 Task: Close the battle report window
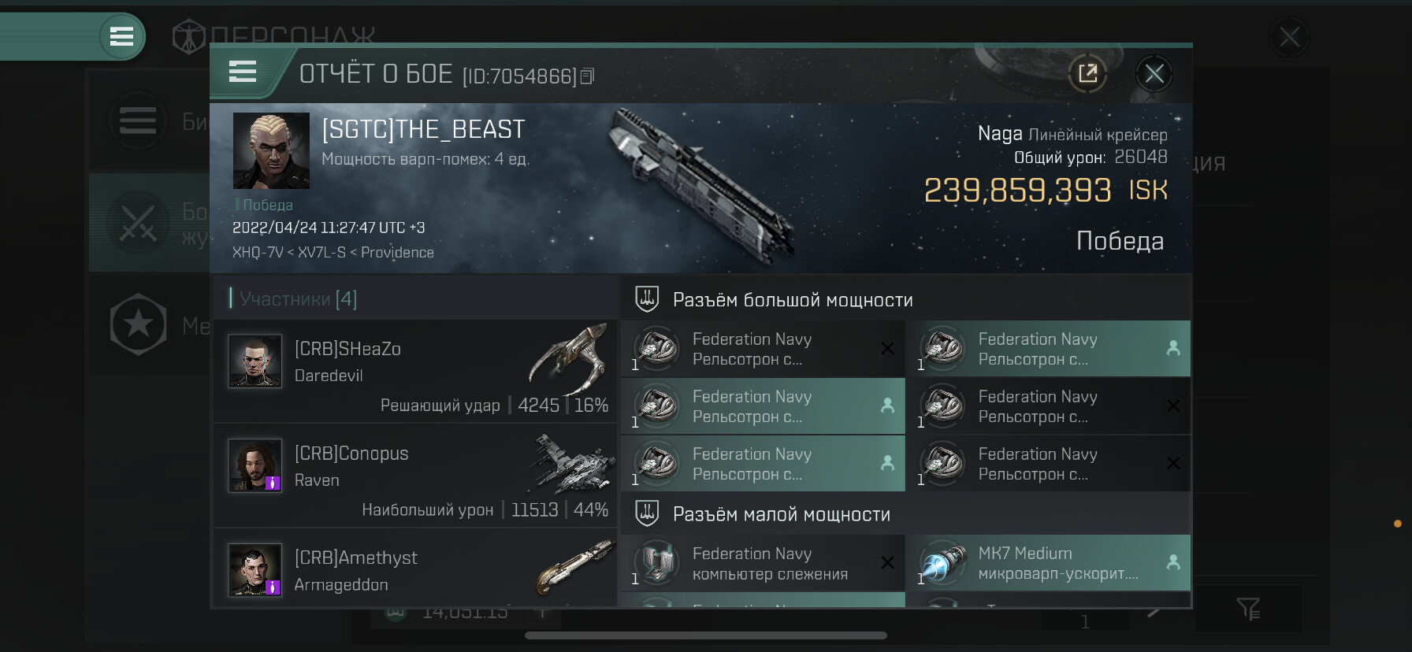(1154, 74)
